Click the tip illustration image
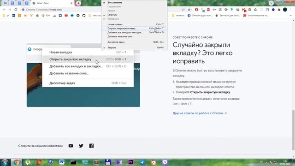This screenshot has width=295, height=166. coord(83,75)
